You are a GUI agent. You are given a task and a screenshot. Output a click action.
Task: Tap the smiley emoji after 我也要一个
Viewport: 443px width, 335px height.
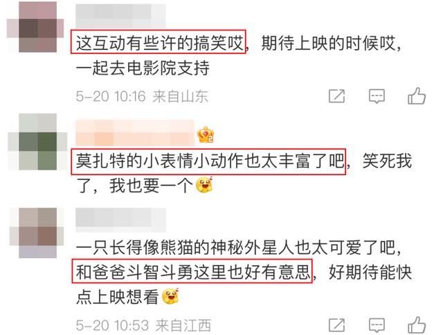tap(204, 185)
